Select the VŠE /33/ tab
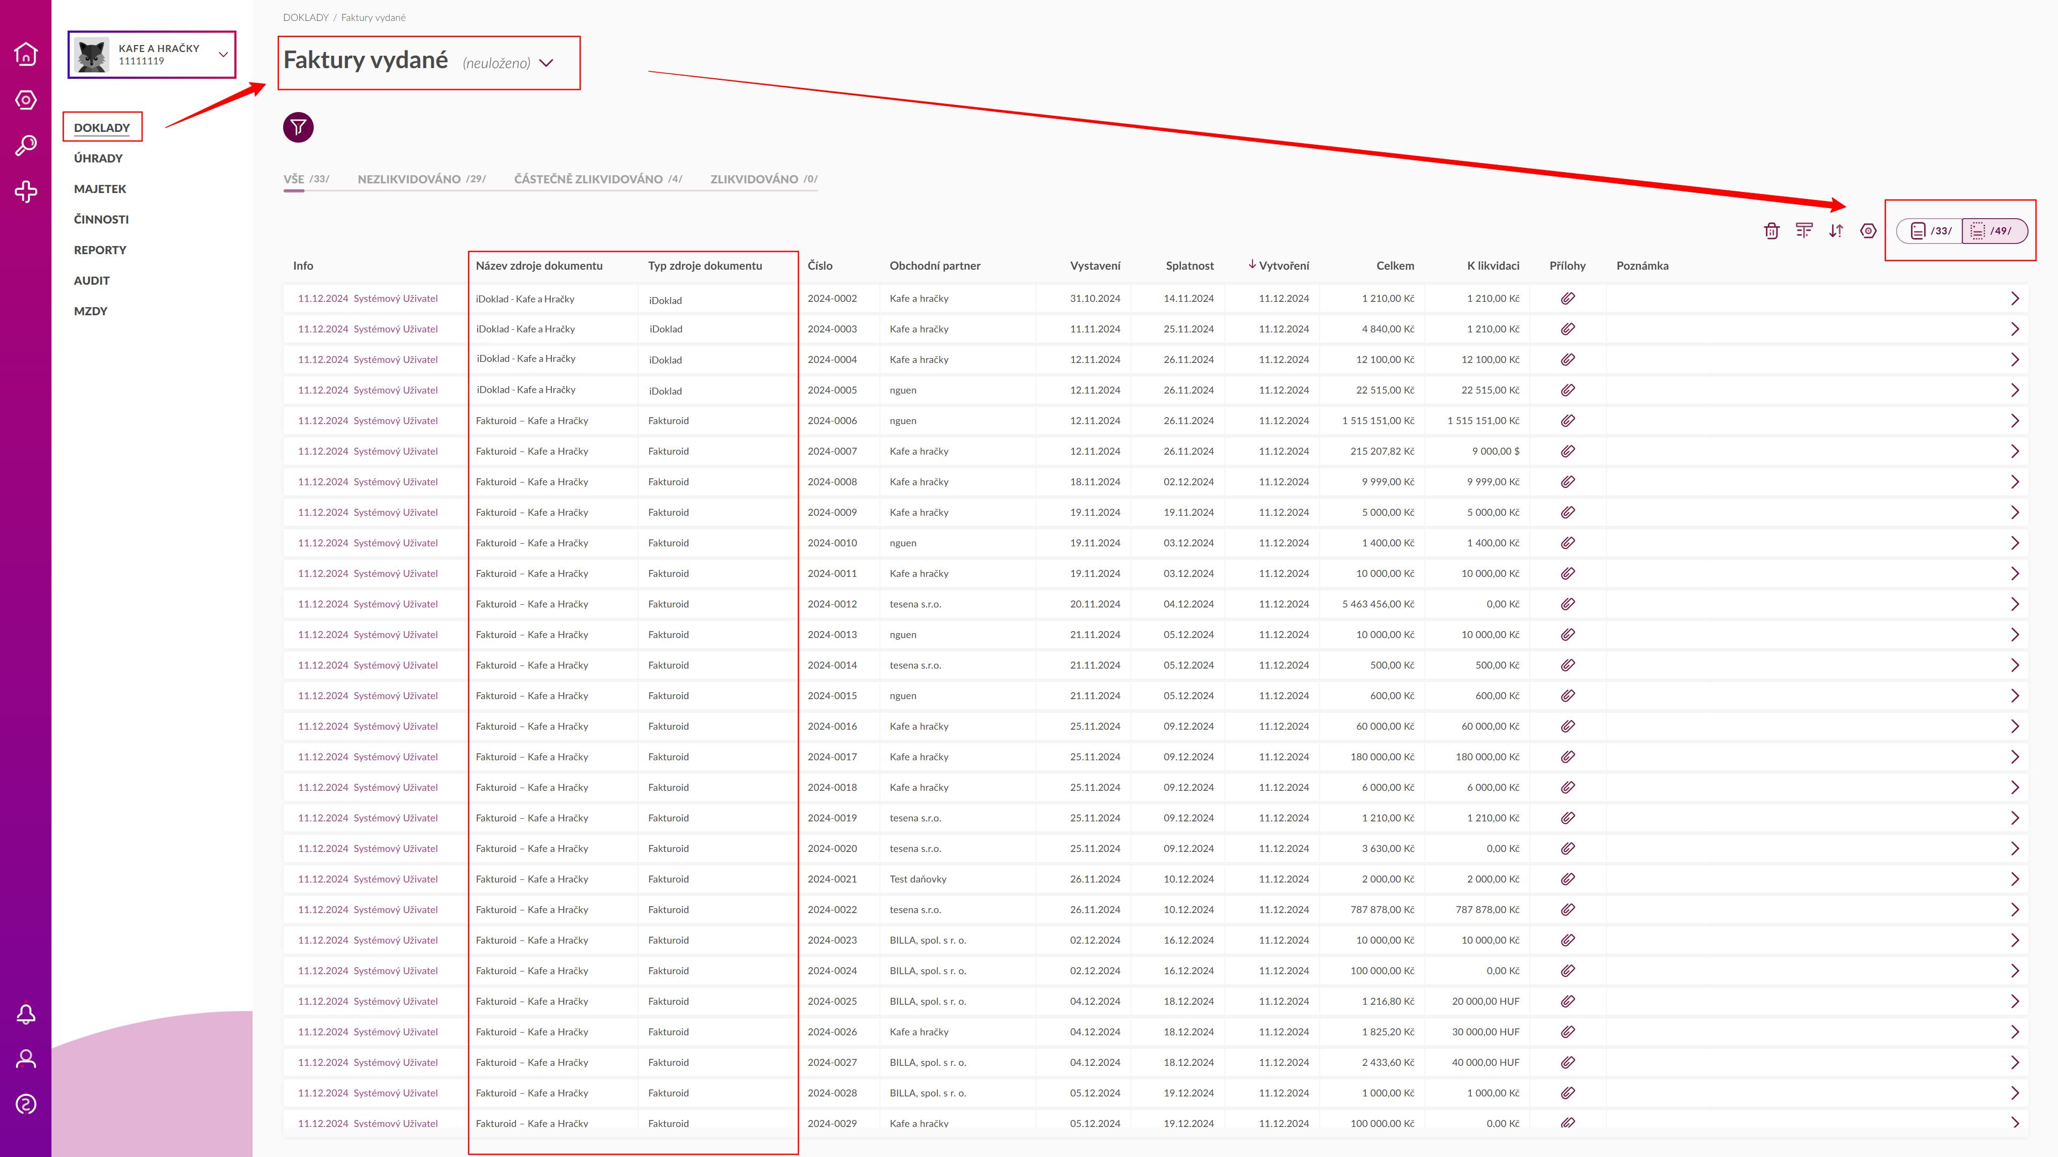This screenshot has width=2058, height=1157. pyautogui.click(x=306, y=179)
